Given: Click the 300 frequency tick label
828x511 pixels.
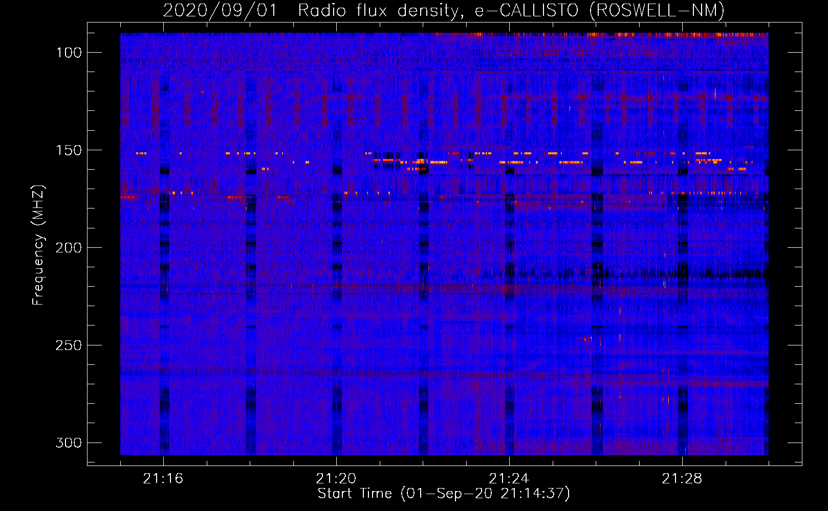Looking at the screenshot, I should [69, 443].
